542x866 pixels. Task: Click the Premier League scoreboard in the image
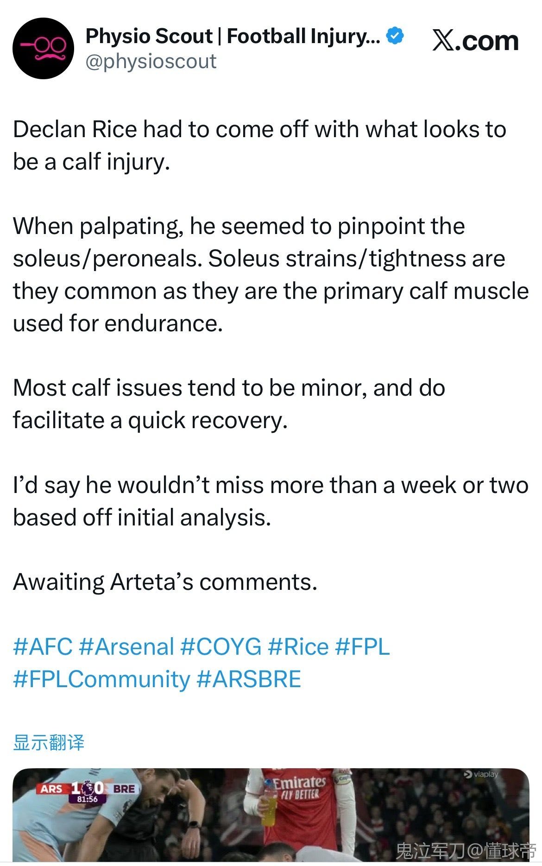tap(88, 791)
